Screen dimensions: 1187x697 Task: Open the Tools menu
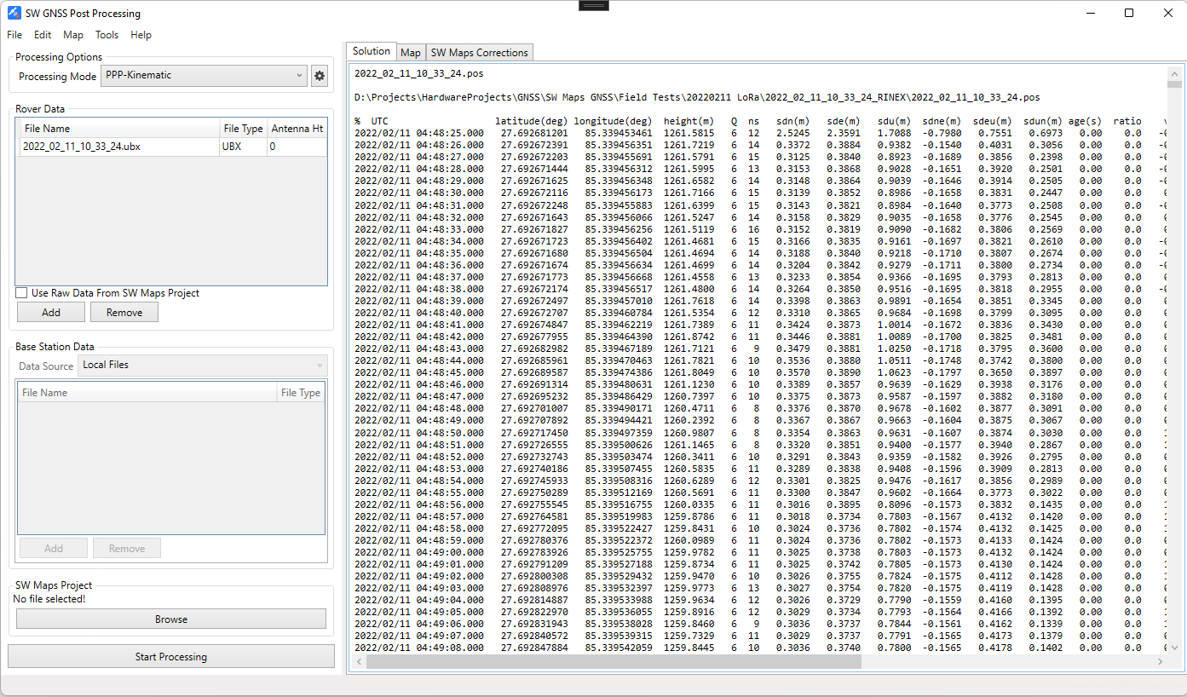point(107,35)
